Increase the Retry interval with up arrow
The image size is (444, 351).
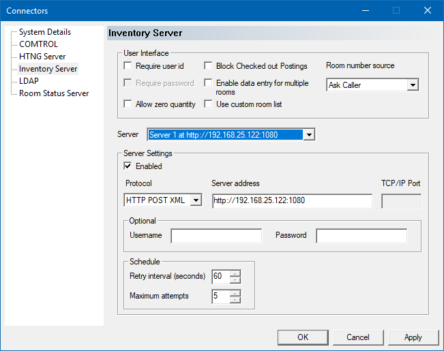(235, 273)
